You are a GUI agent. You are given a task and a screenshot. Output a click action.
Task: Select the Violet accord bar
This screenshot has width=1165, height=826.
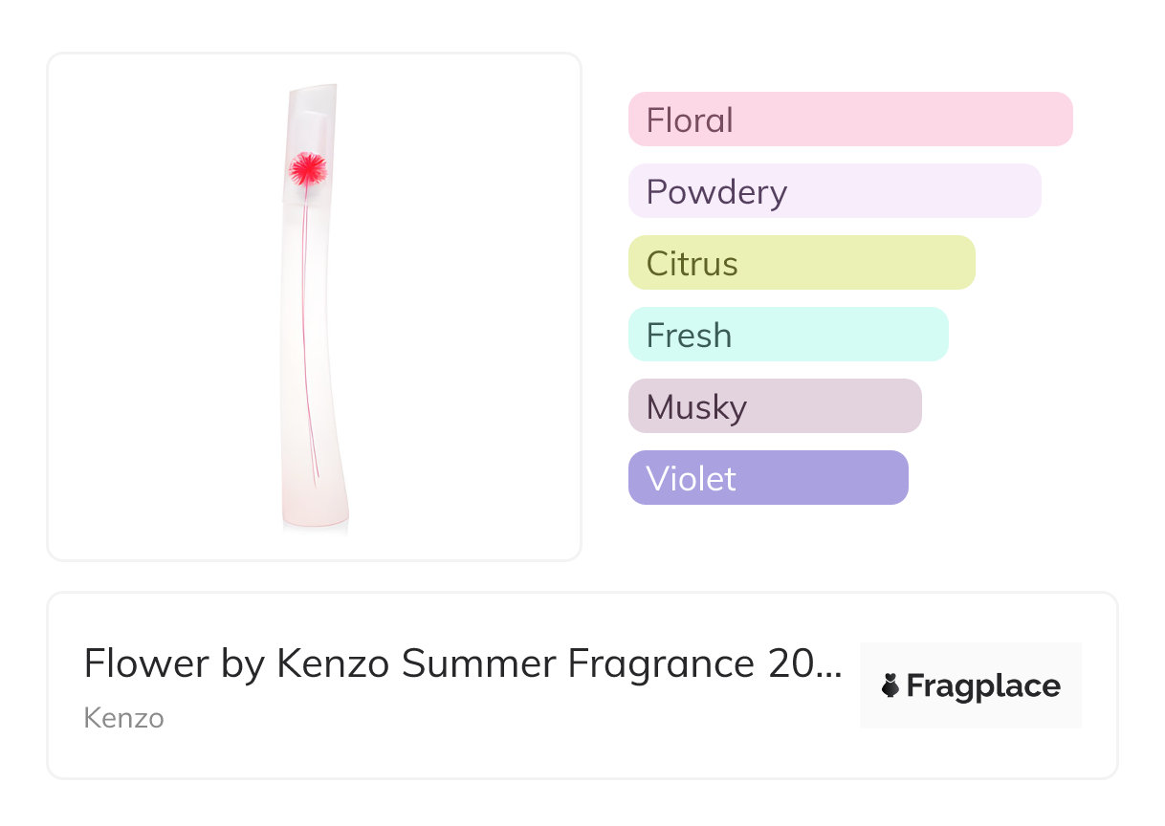[767, 478]
